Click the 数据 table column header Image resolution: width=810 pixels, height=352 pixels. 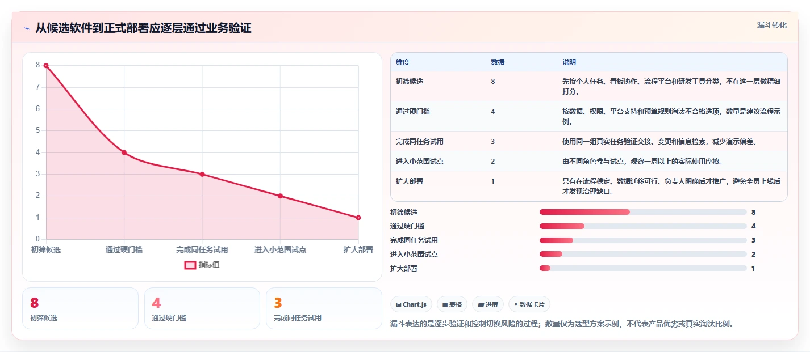(498, 62)
